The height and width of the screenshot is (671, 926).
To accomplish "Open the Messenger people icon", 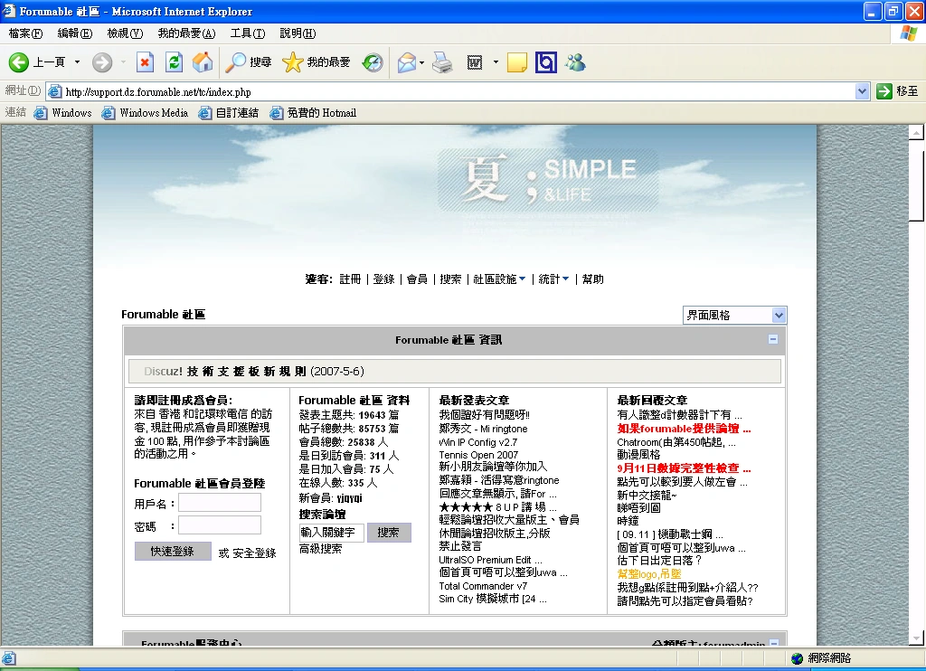I will point(575,62).
